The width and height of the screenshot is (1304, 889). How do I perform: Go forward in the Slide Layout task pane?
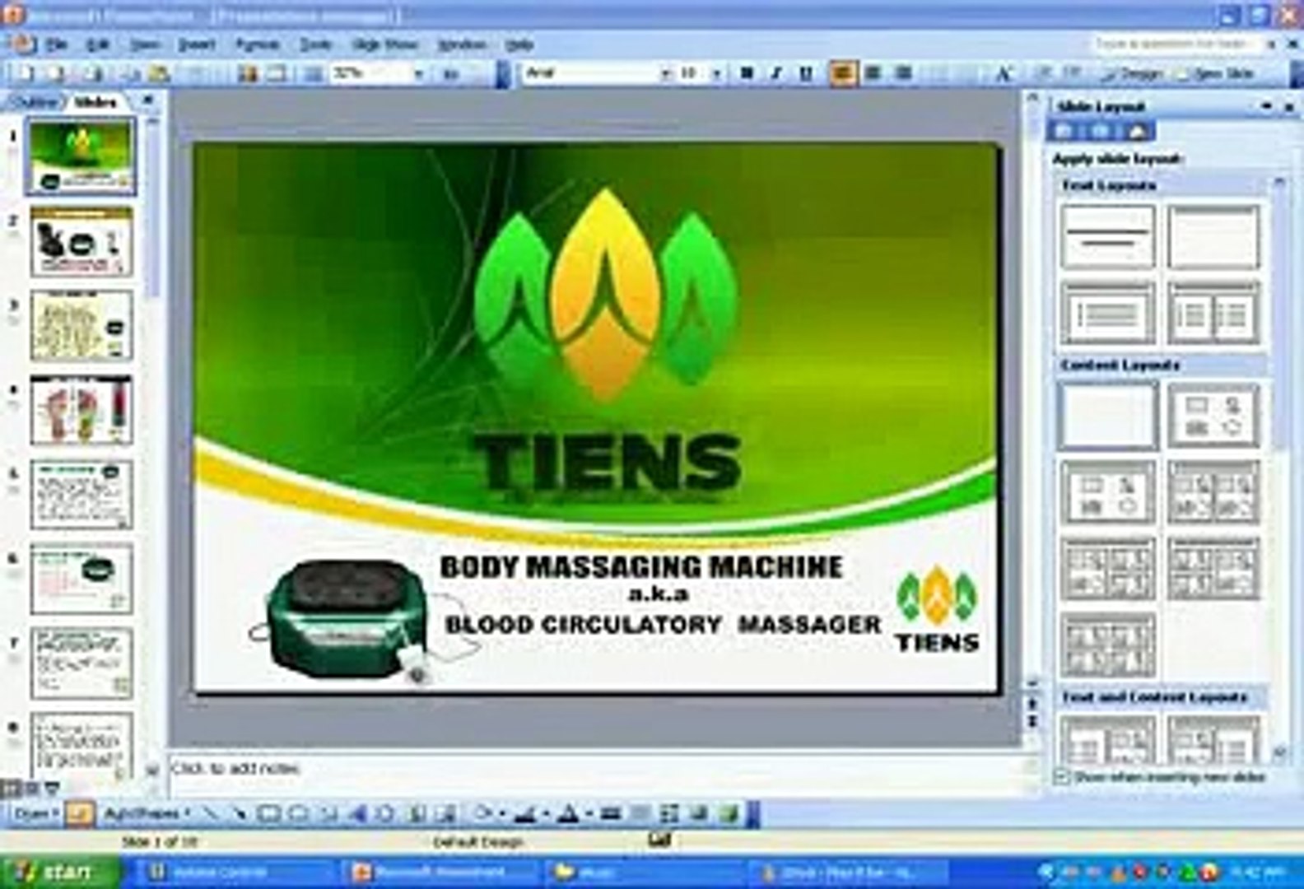click(x=1101, y=131)
